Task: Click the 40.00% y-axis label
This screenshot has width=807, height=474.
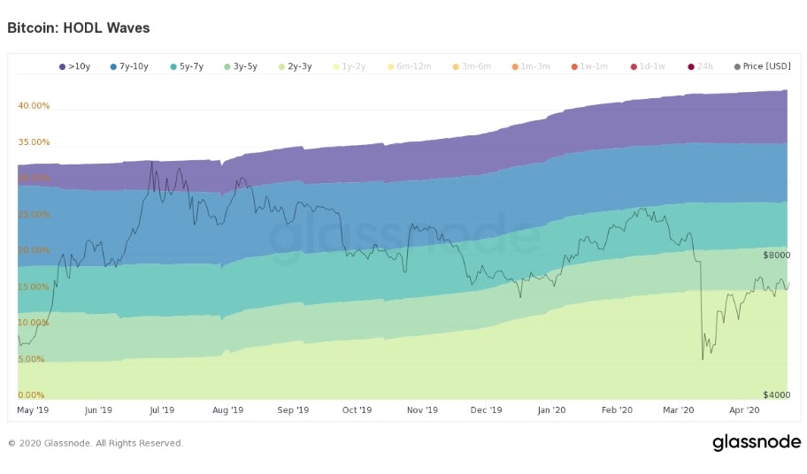Action: point(34,105)
